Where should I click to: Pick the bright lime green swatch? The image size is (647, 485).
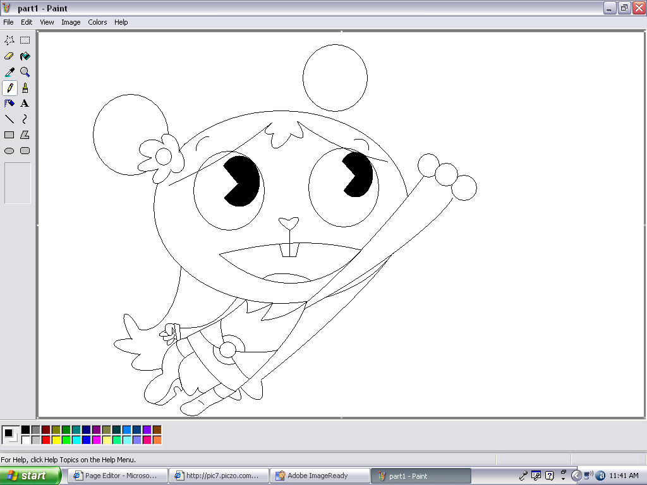(66, 440)
